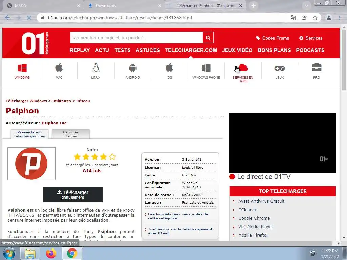Image resolution: width=347 pixels, height=260 pixels.
Task: Click the browser address bar URL
Action: 120,18
